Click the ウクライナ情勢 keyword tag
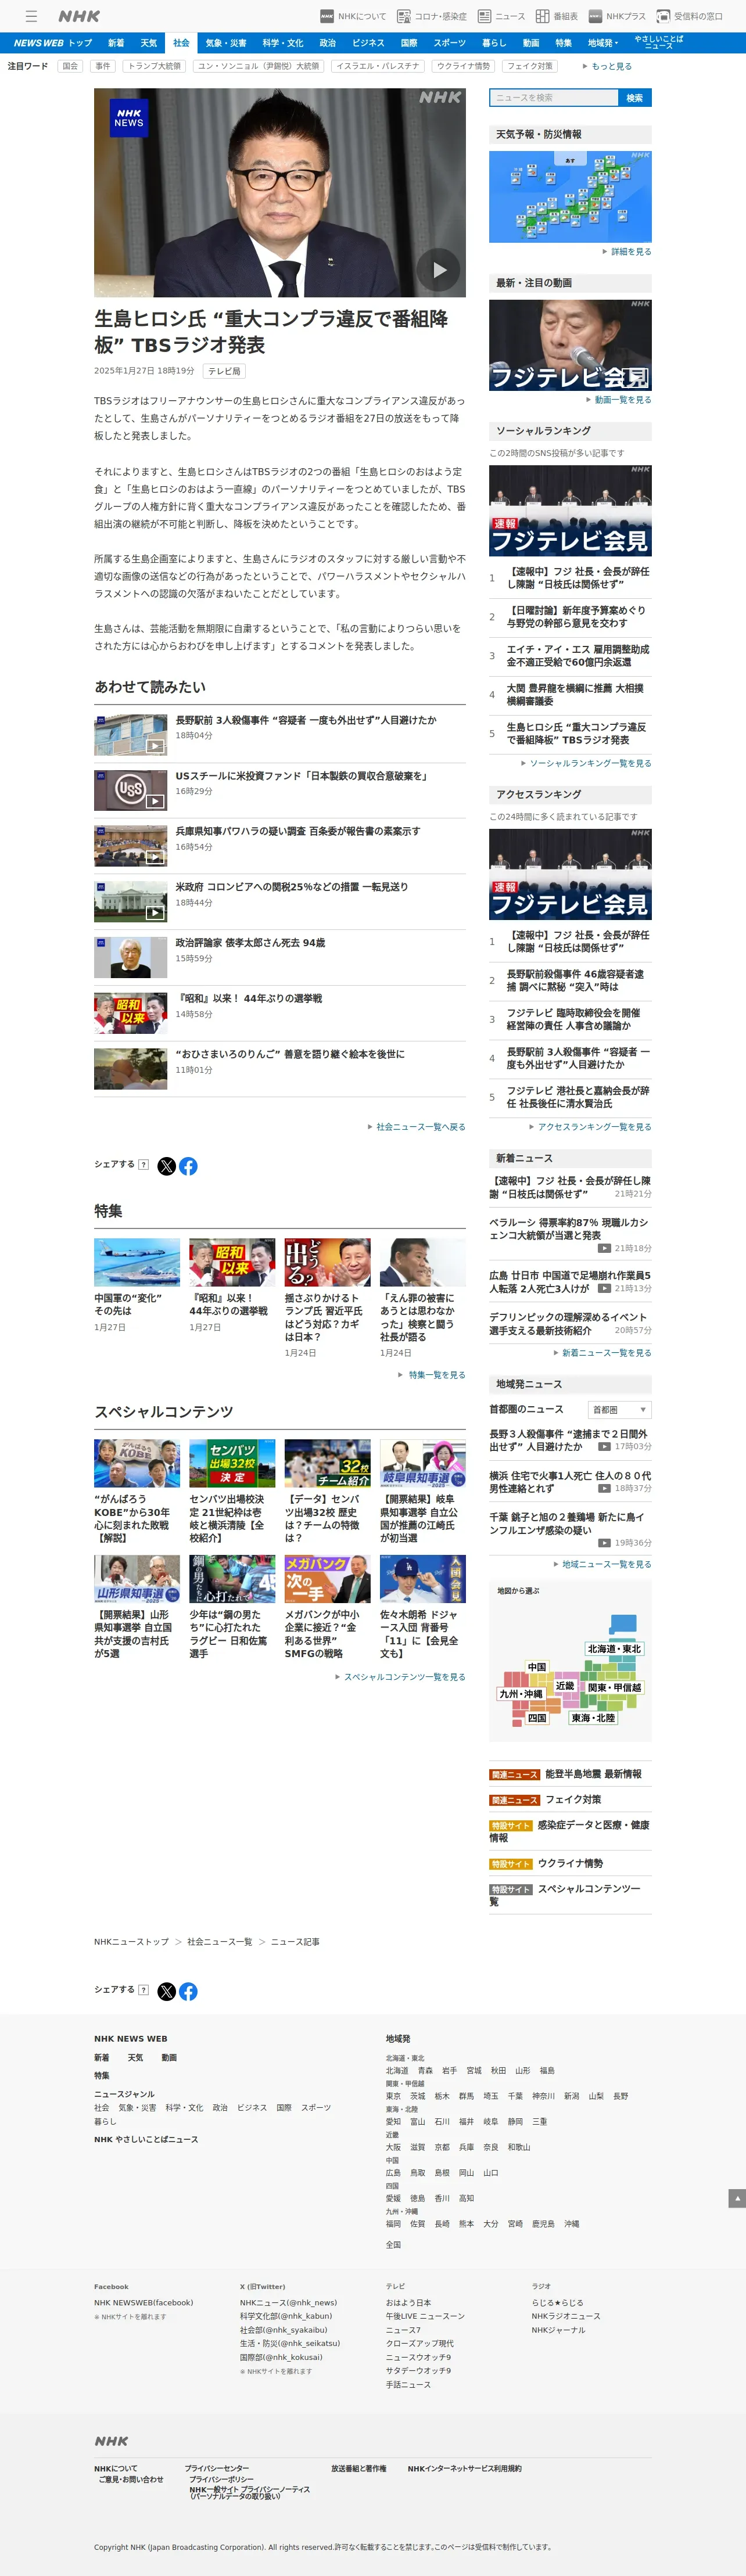 click(463, 66)
